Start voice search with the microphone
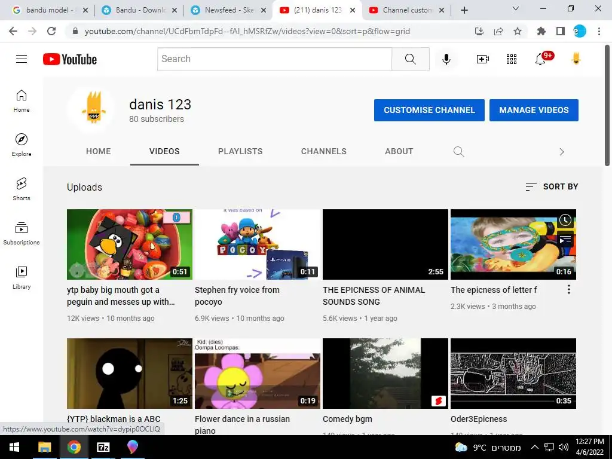This screenshot has width=612, height=459. coord(446,59)
